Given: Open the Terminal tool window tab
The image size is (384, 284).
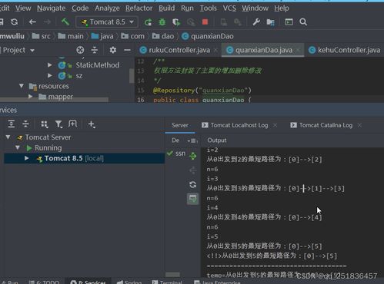Looking at the screenshot, I should 167,282.
